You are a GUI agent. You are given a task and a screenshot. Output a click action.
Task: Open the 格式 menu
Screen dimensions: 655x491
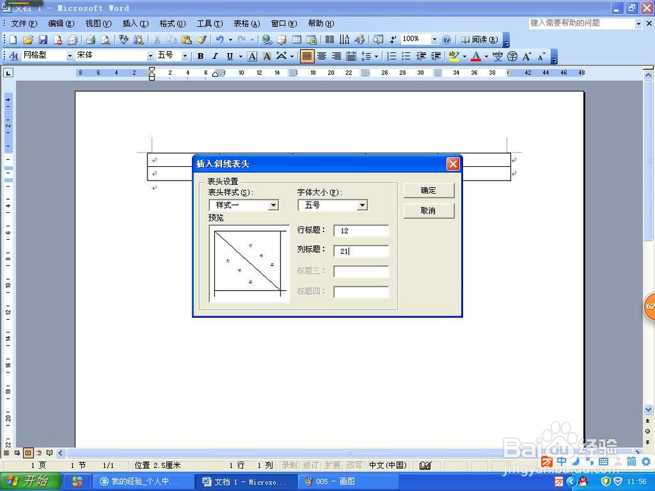pos(172,24)
